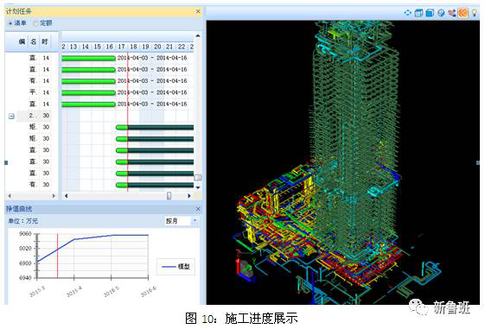Close the 计划任务 panel
Image resolution: width=485 pixels, height=329 pixels.
pos(198,11)
